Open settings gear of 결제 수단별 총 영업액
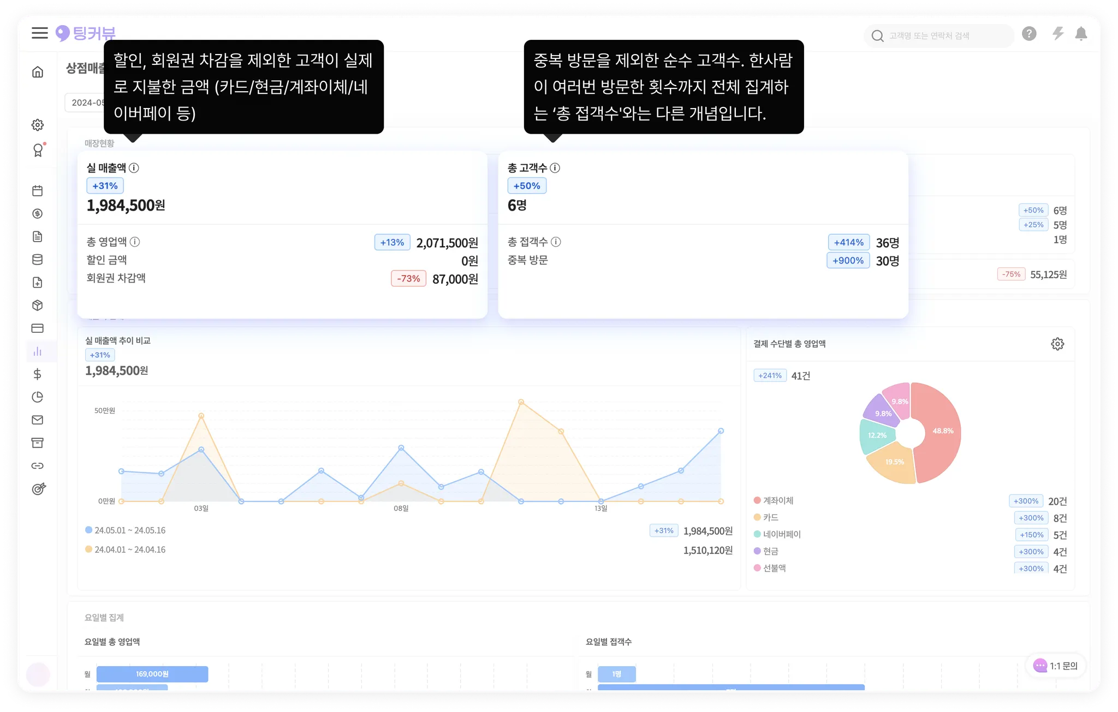This screenshot has height=712, width=1118. click(1057, 344)
